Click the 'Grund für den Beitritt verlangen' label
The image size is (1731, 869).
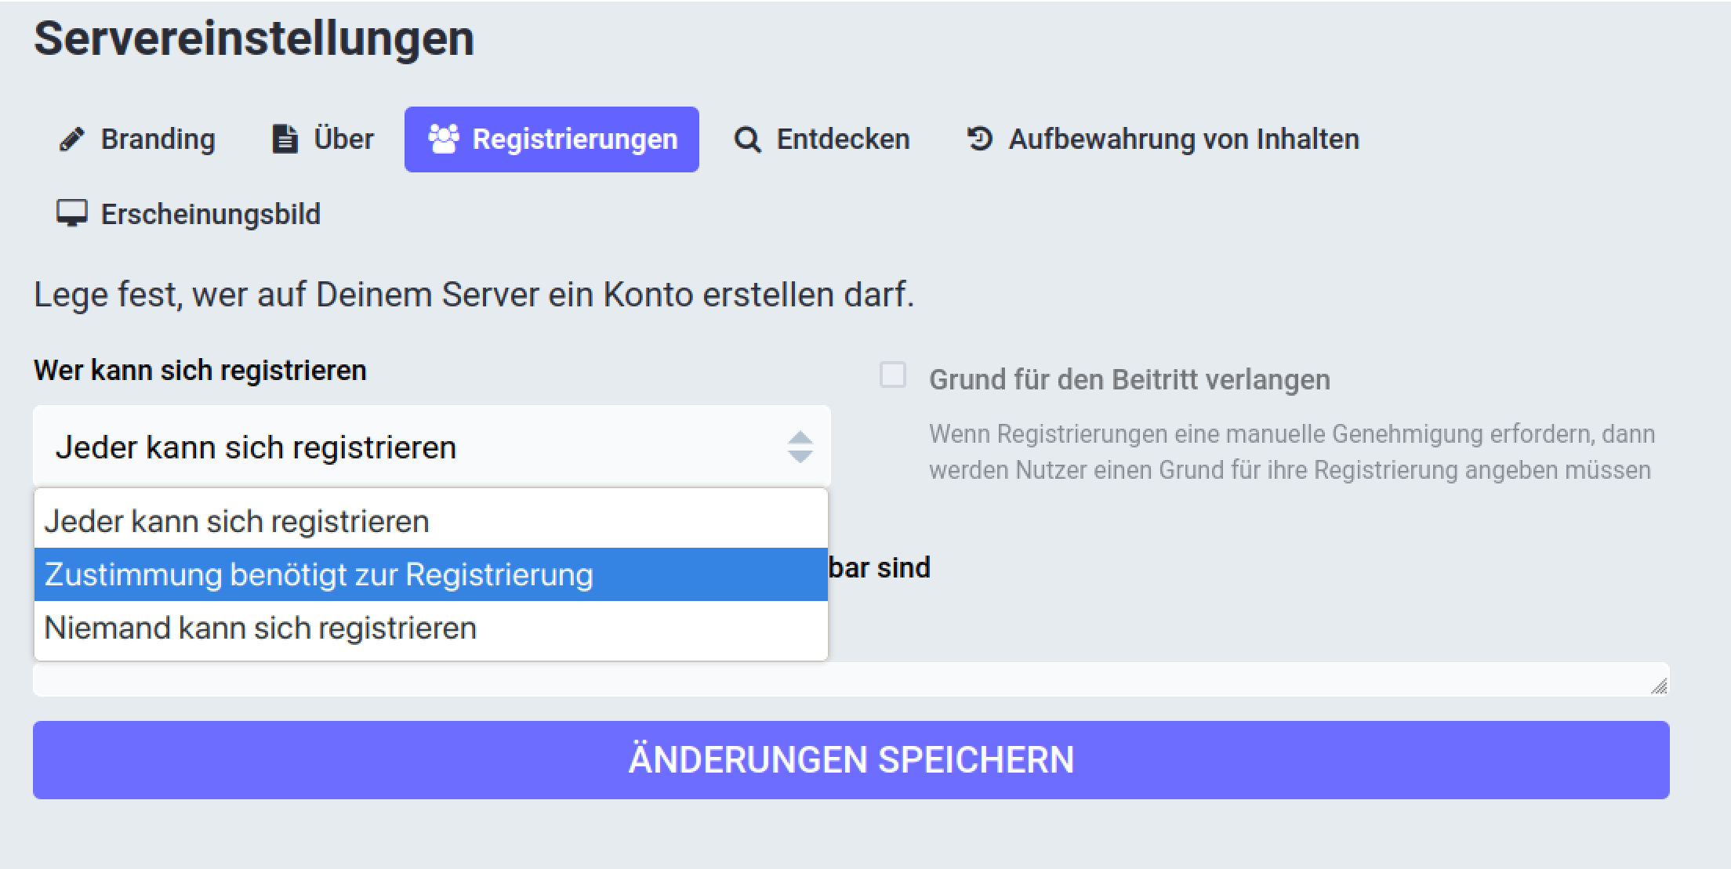pos(1129,380)
